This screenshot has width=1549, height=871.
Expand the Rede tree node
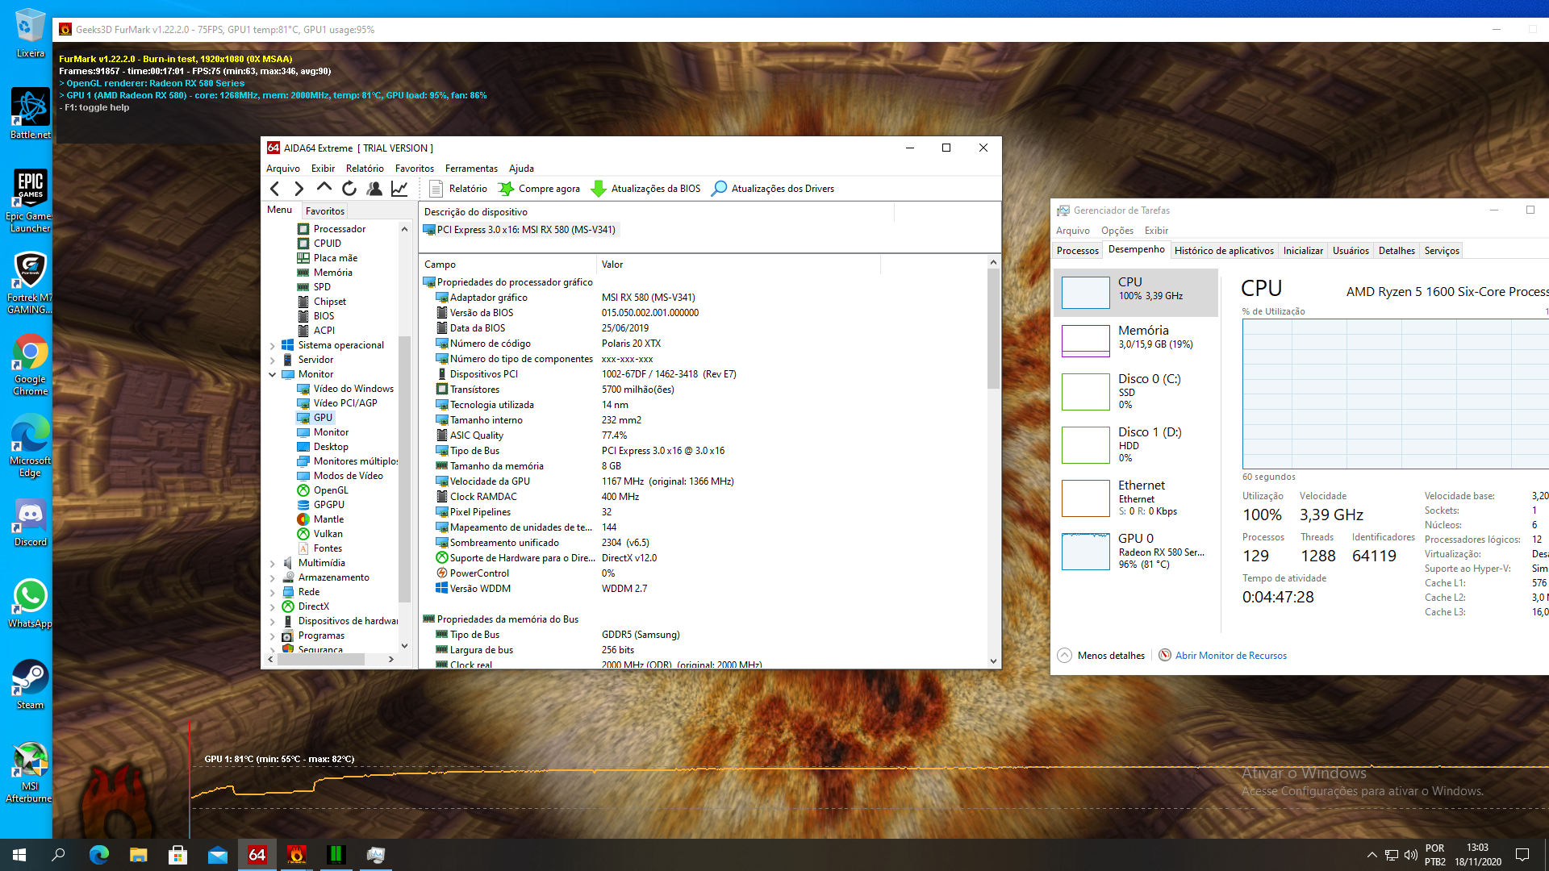[273, 592]
